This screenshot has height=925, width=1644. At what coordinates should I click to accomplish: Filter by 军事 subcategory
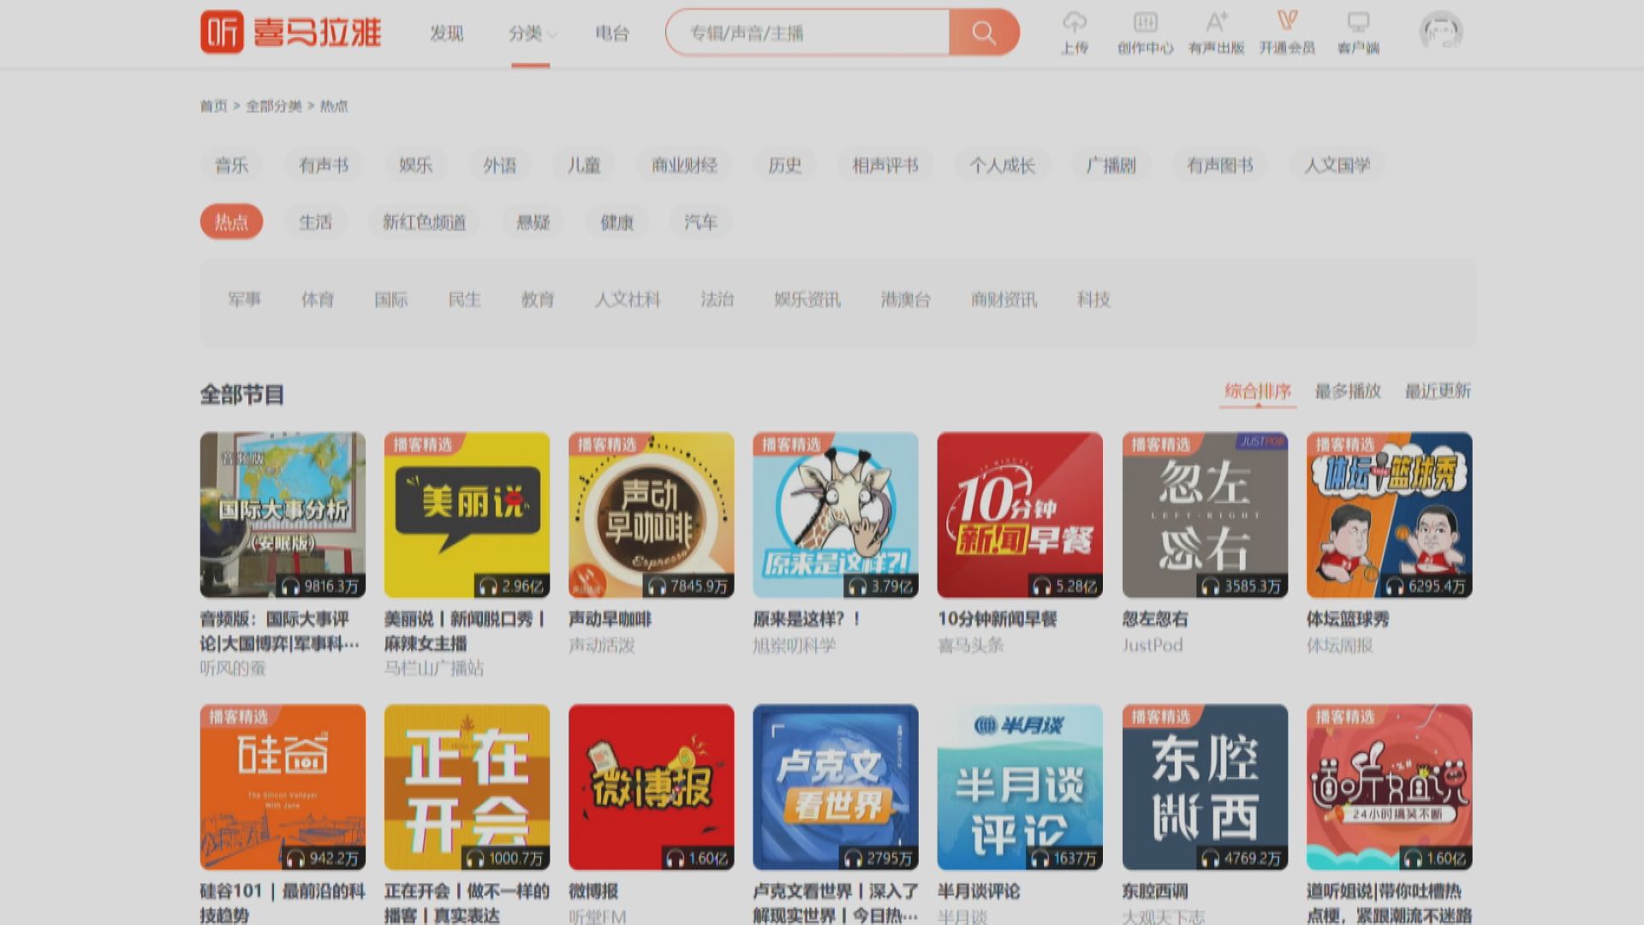(x=244, y=300)
